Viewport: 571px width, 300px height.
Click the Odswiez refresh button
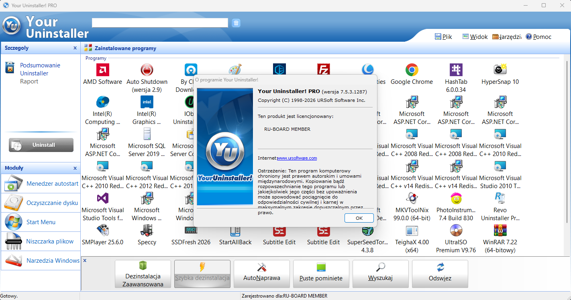click(440, 274)
